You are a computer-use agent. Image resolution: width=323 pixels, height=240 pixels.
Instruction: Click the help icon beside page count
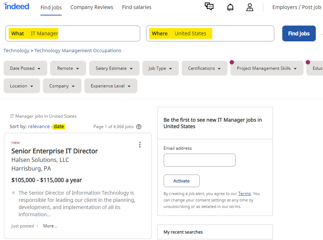(139, 127)
